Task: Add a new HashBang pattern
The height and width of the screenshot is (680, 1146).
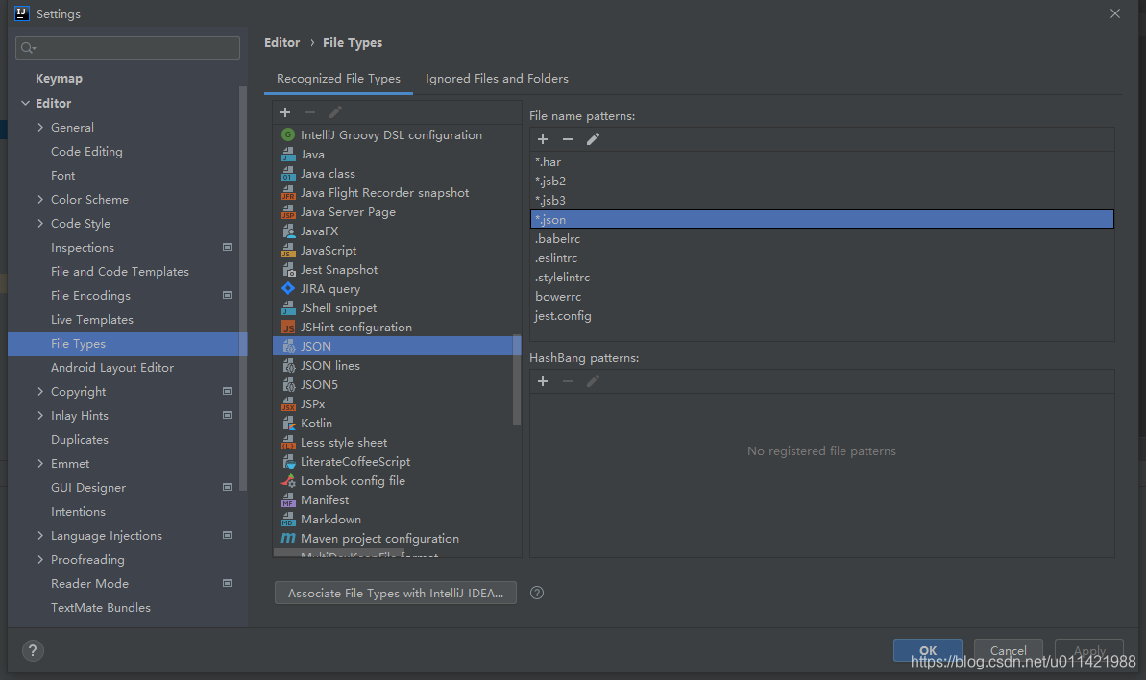Action: click(543, 381)
